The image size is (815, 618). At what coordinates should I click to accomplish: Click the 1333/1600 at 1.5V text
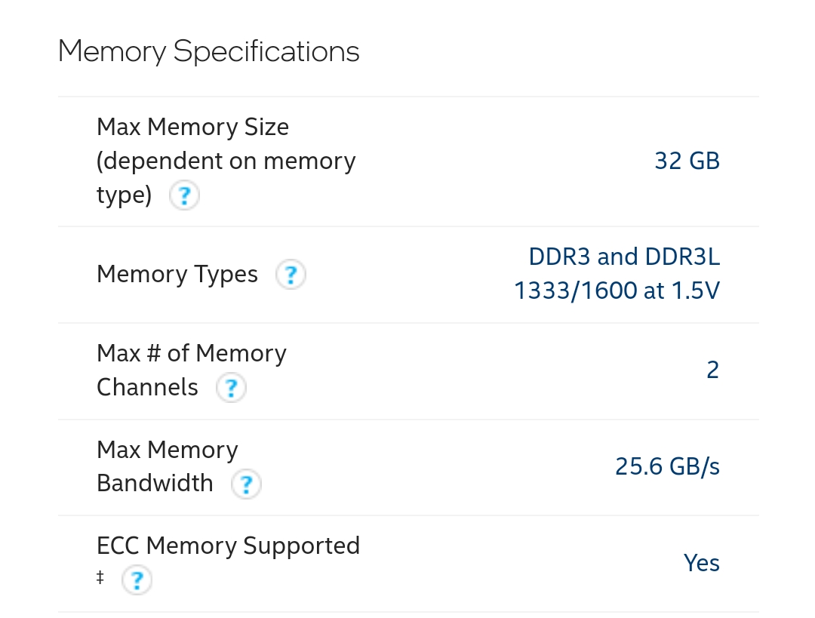617,291
